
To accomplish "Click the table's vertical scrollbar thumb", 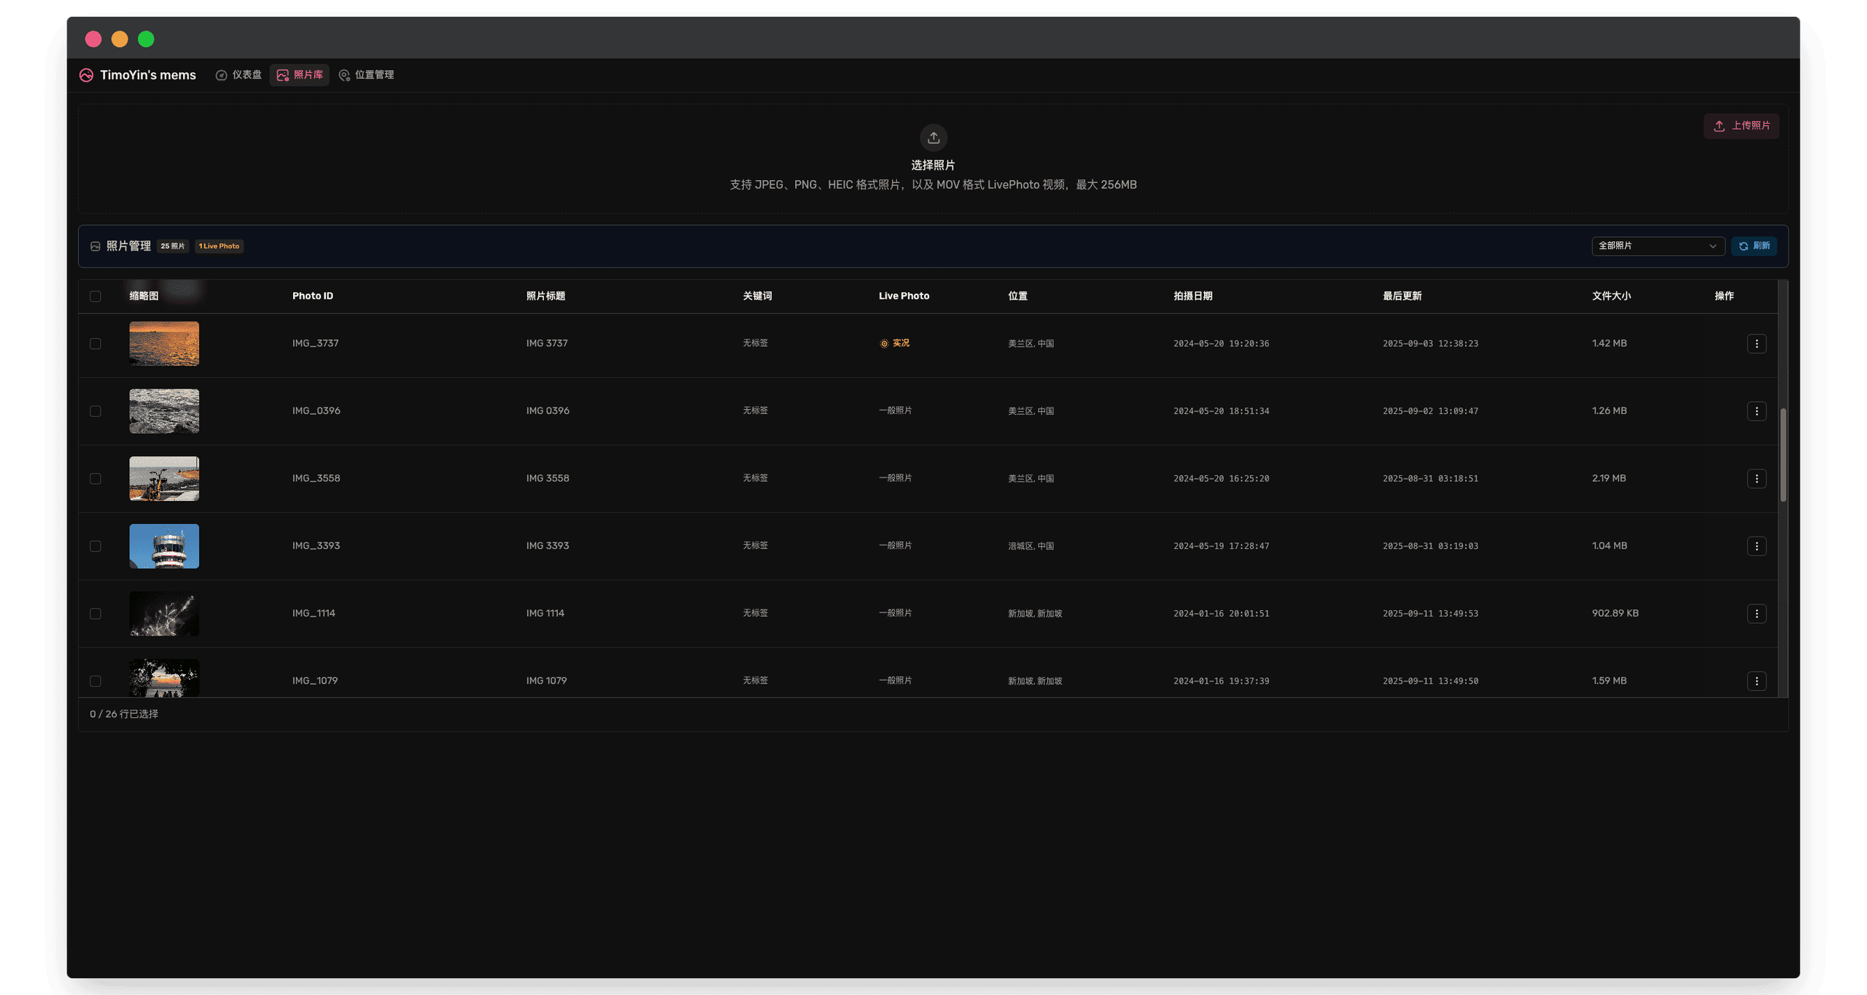I will click(x=1783, y=455).
